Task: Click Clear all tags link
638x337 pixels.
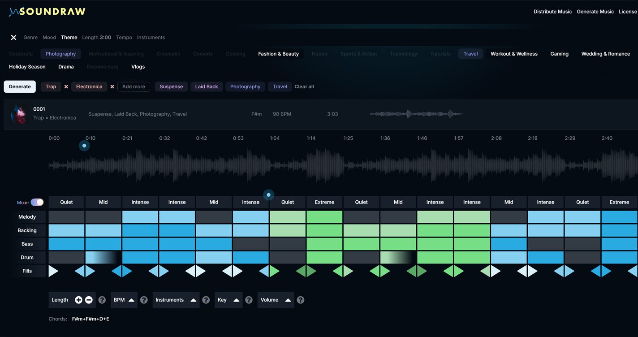Action: pyautogui.click(x=304, y=87)
